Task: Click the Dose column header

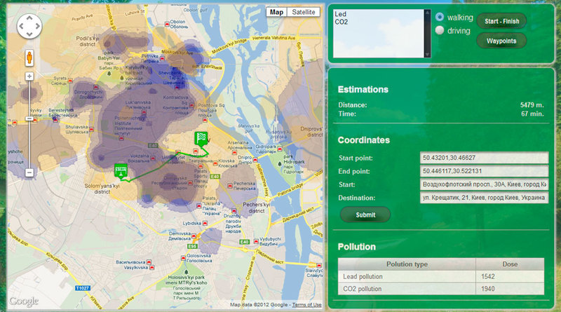Action: (x=510, y=264)
